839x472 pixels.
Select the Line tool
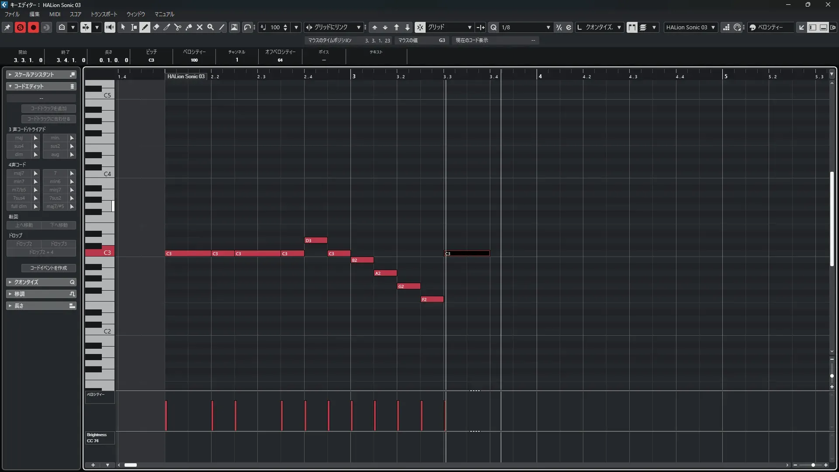click(x=222, y=27)
